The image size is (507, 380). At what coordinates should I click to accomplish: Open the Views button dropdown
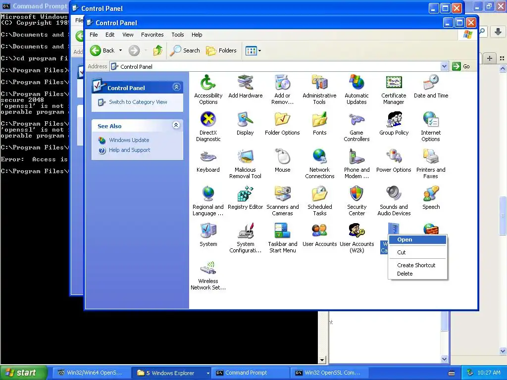(x=259, y=51)
